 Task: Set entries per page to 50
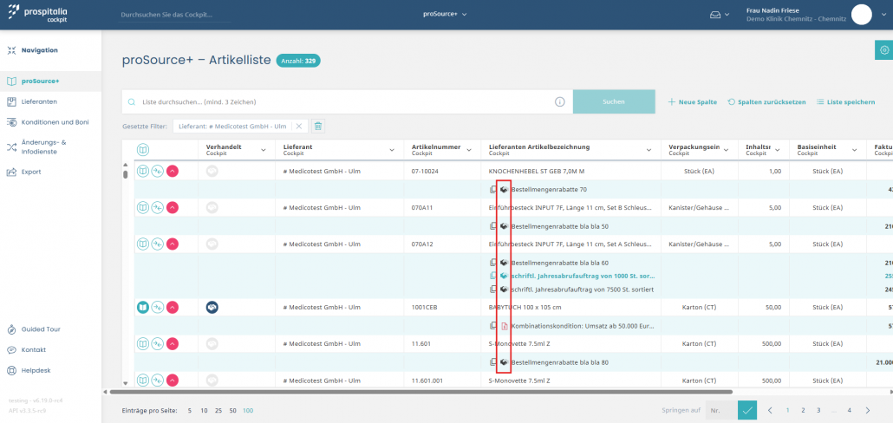[233, 411]
